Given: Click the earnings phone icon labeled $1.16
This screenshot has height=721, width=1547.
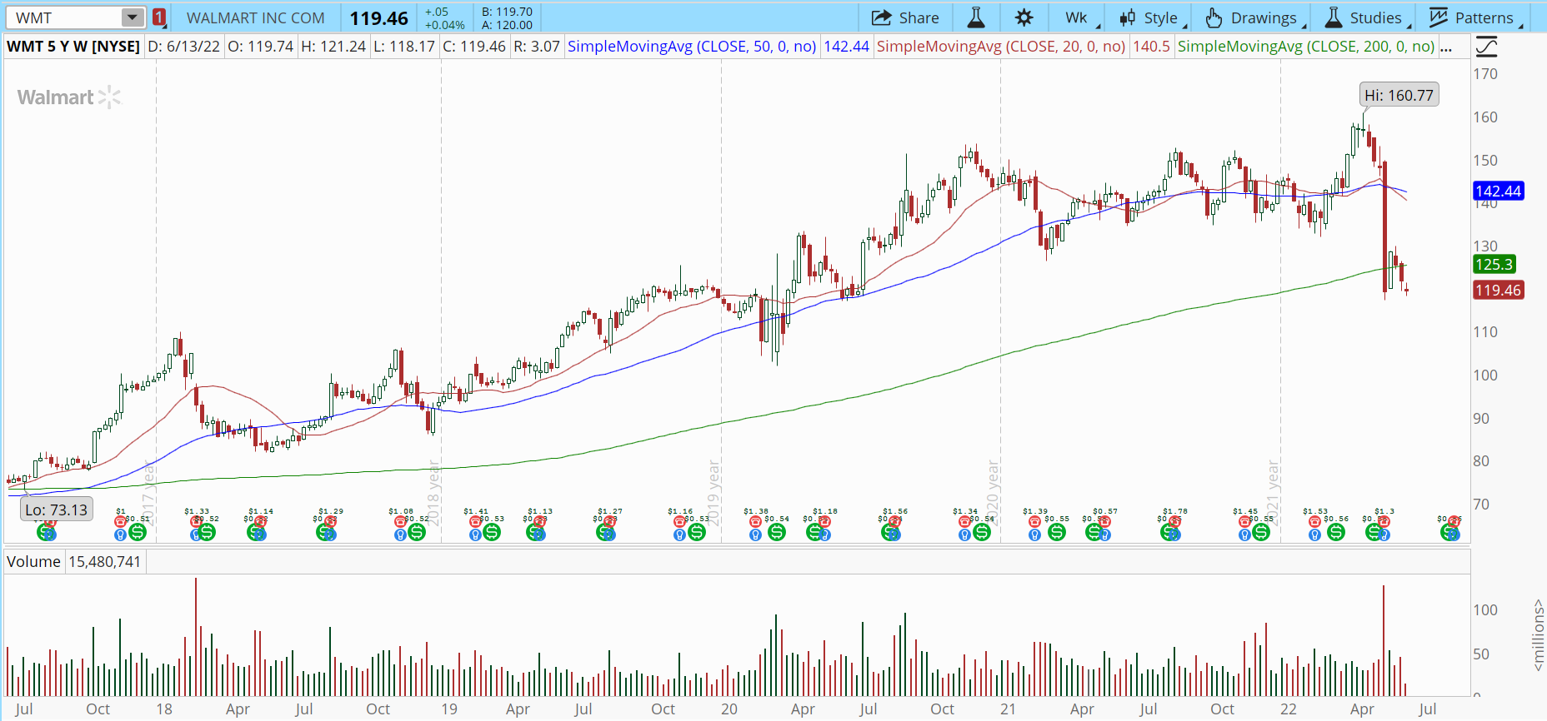Looking at the screenshot, I should [x=680, y=521].
